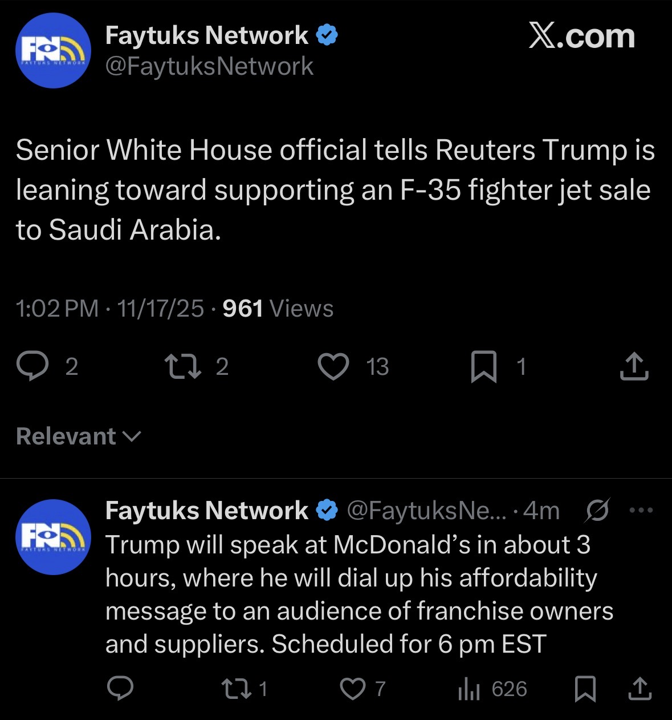Viewport: 672px width, 720px height.
Task: View analytics showing 626 views
Action: (492, 689)
